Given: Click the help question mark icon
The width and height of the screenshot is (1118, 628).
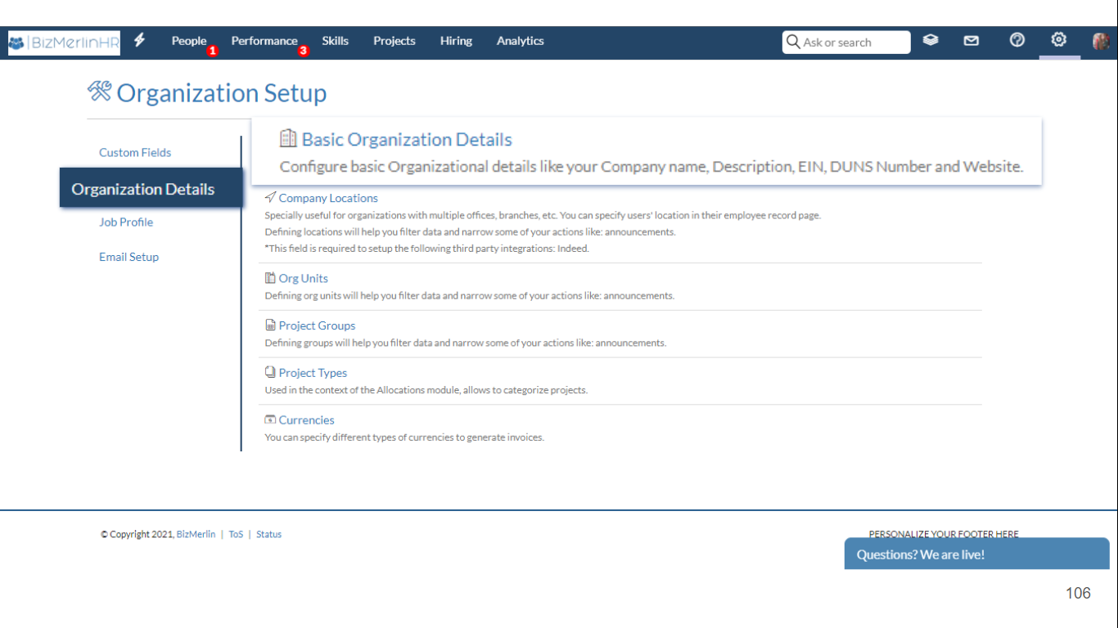Looking at the screenshot, I should pos(1017,39).
